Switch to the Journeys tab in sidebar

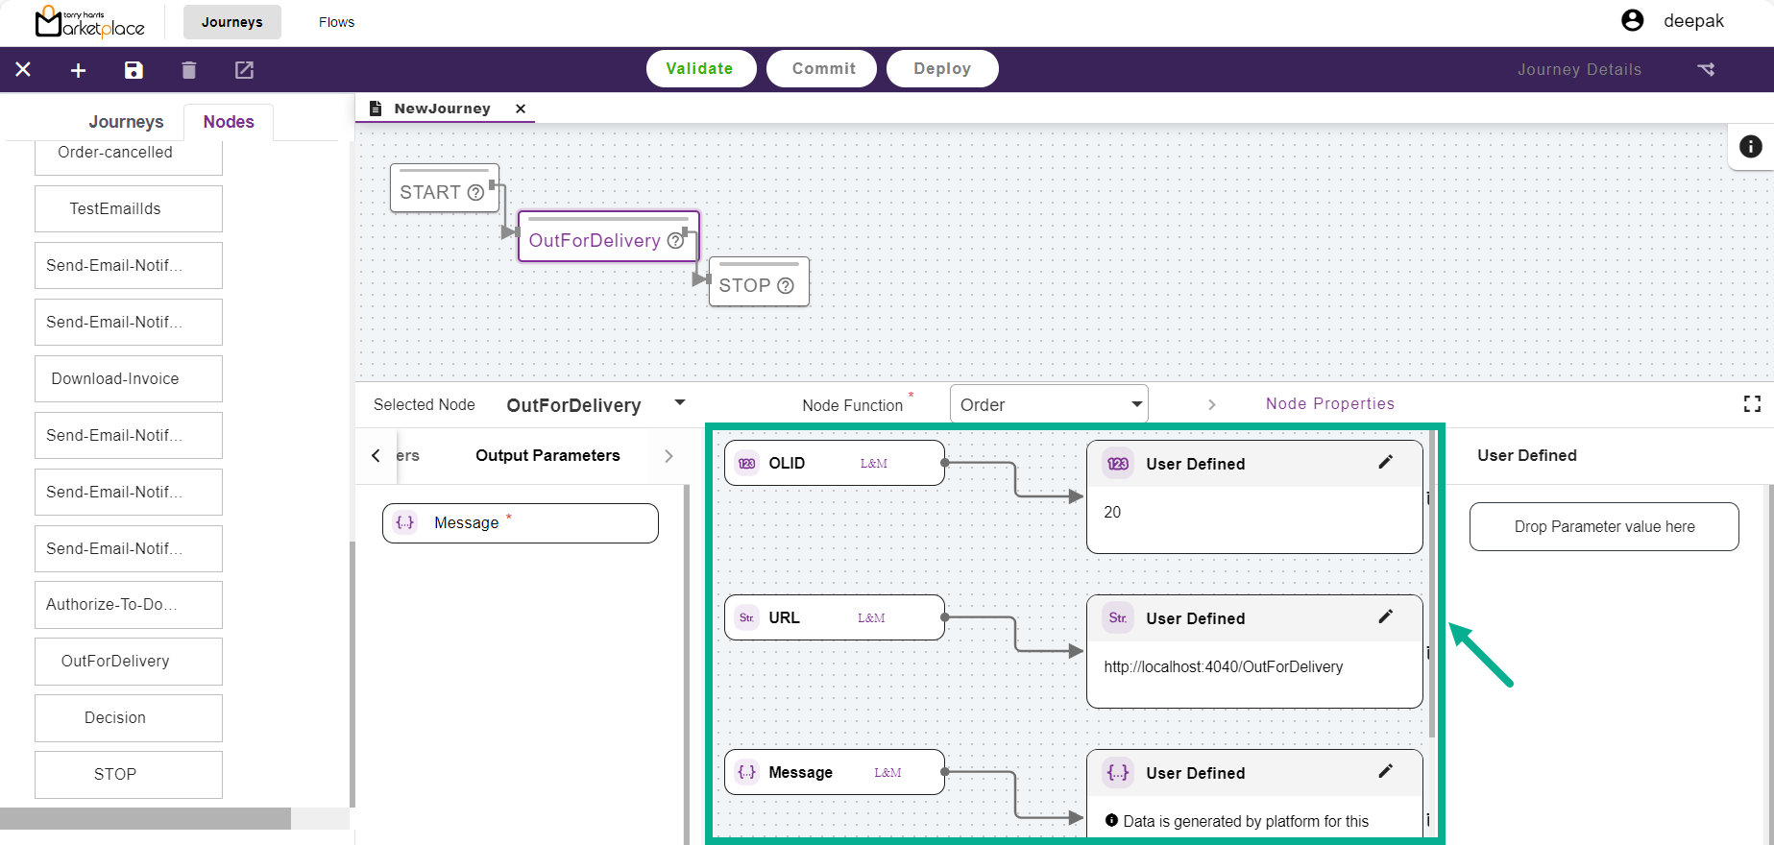[126, 122]
